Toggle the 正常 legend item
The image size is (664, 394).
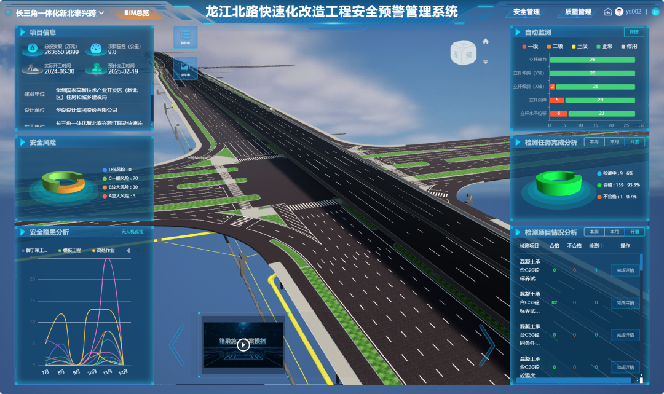pos(604,46)
